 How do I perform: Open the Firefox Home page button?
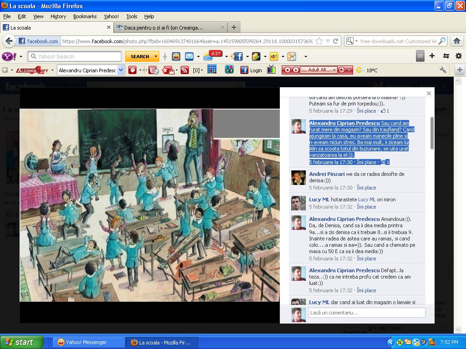point(457,41)
